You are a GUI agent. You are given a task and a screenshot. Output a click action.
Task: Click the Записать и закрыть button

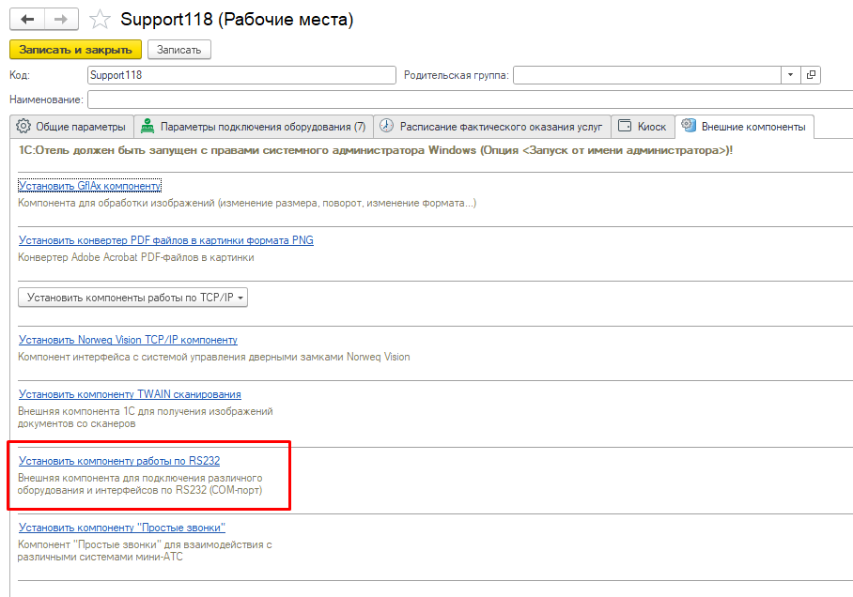75,50
